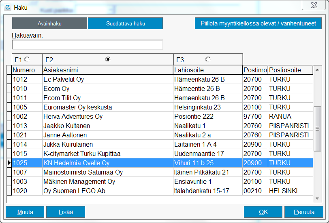329x223 pixels.
Task: Click the HELSINKI city cell
Action: 291,191
